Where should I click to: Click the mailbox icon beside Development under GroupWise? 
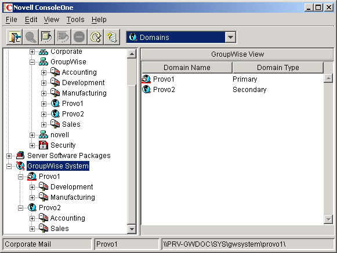pos(55,82)
